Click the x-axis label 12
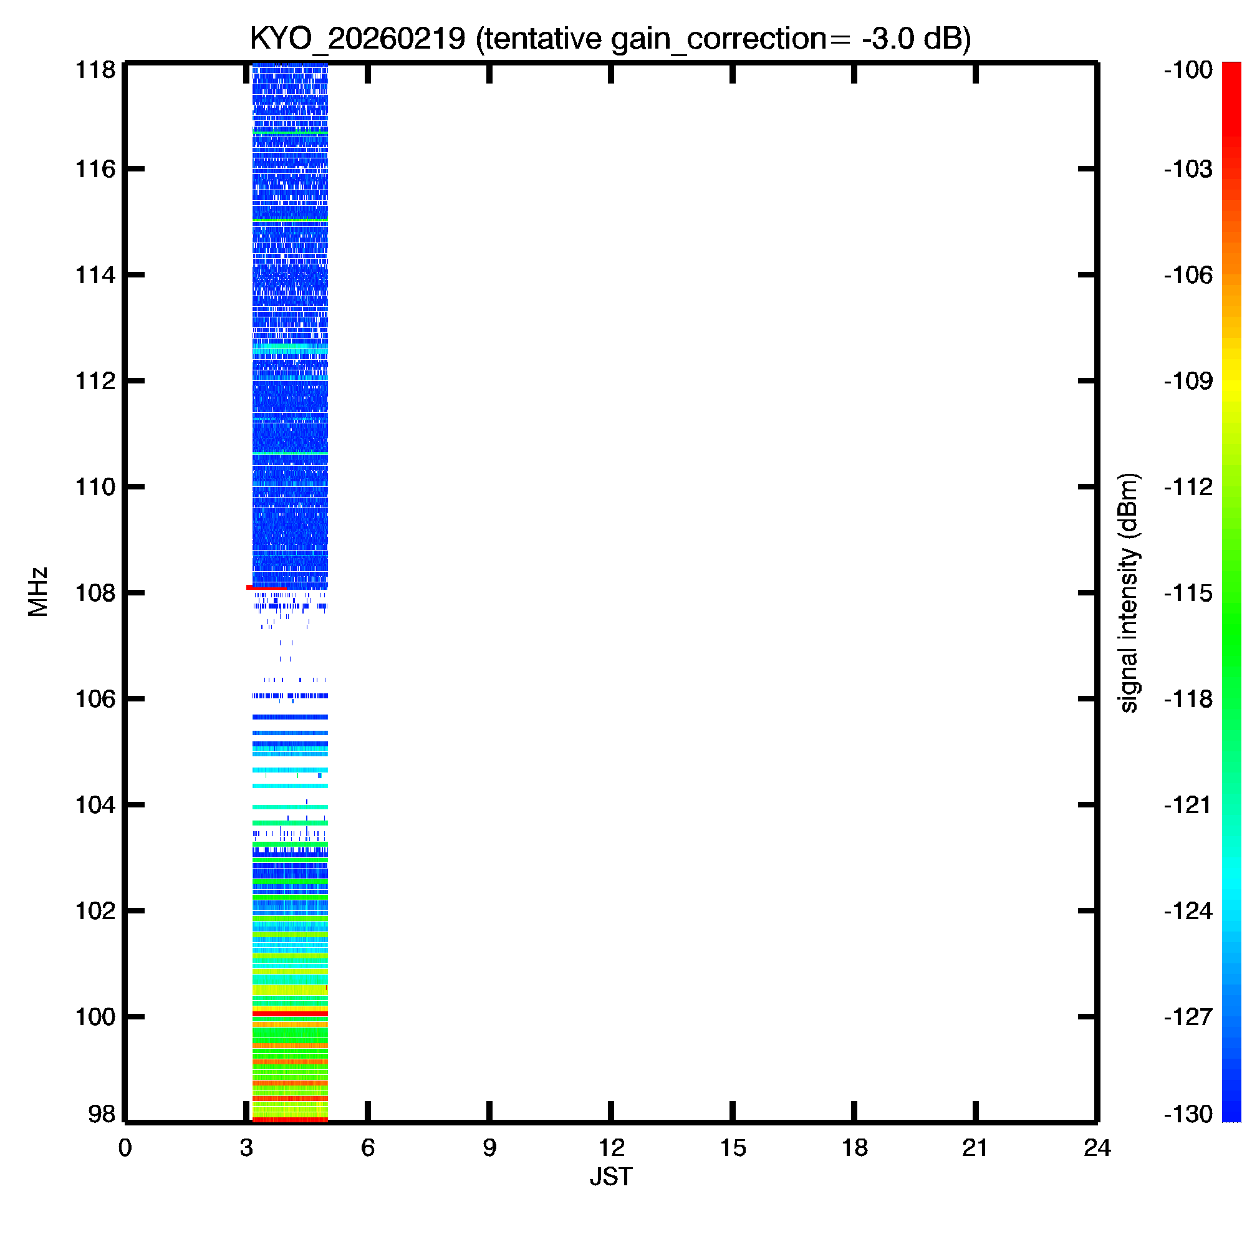1247x1247 pixels. 610,1148
